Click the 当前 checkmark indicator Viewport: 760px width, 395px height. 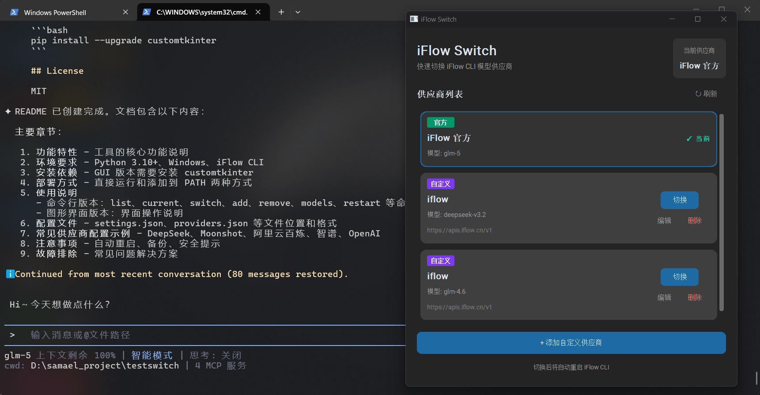tap(698, 139)
